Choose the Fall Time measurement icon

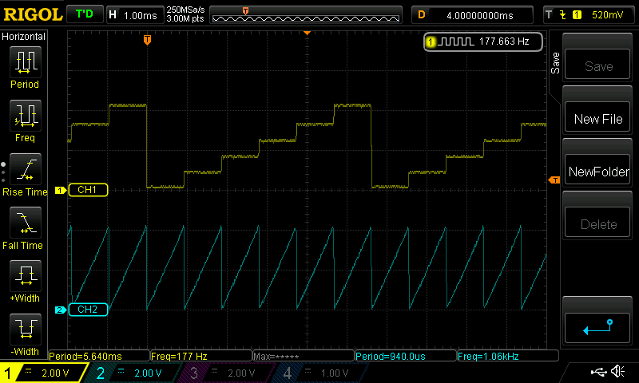[25, 223]
